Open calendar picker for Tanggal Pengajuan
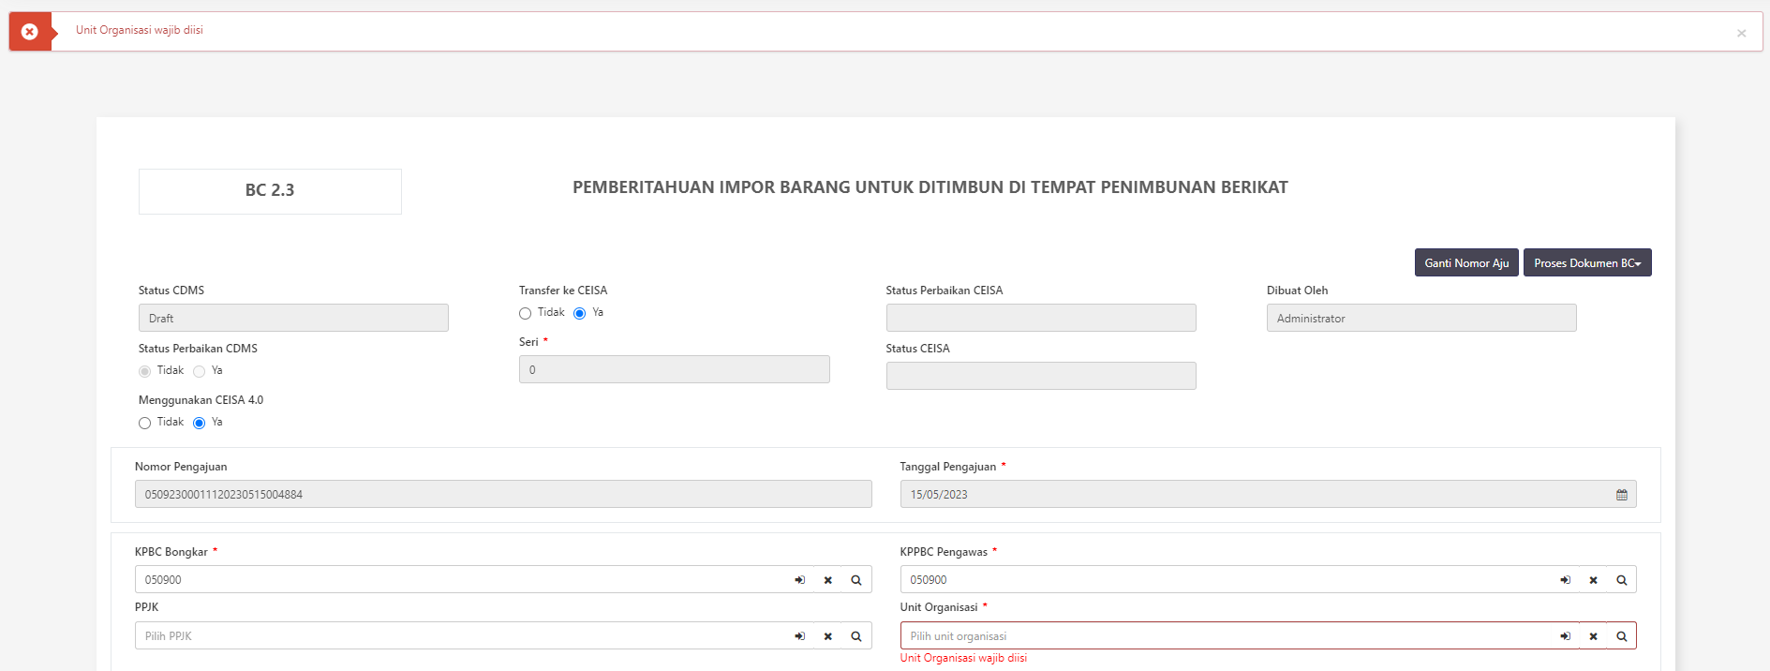 (x=1621, y=495)
